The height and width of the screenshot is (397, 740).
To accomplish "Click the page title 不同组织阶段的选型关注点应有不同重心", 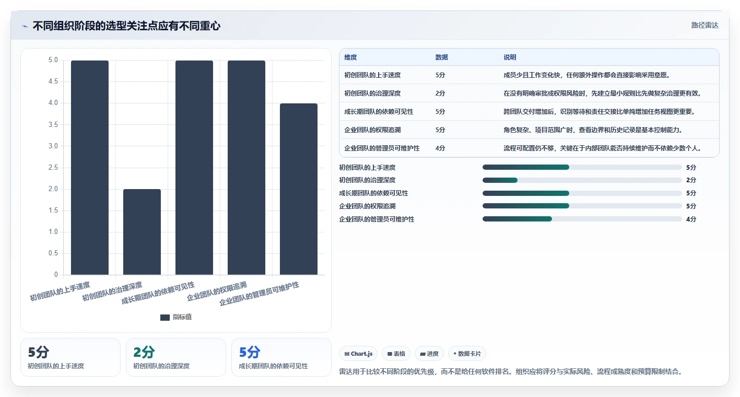I will click(x=126, y=26).
